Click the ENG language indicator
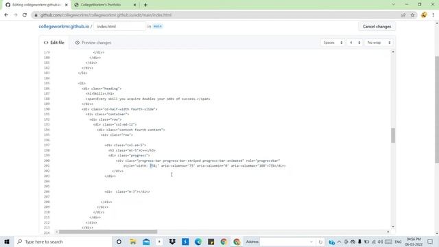The image size is (439, 247). pyautogui.click(x=398, y=242)
